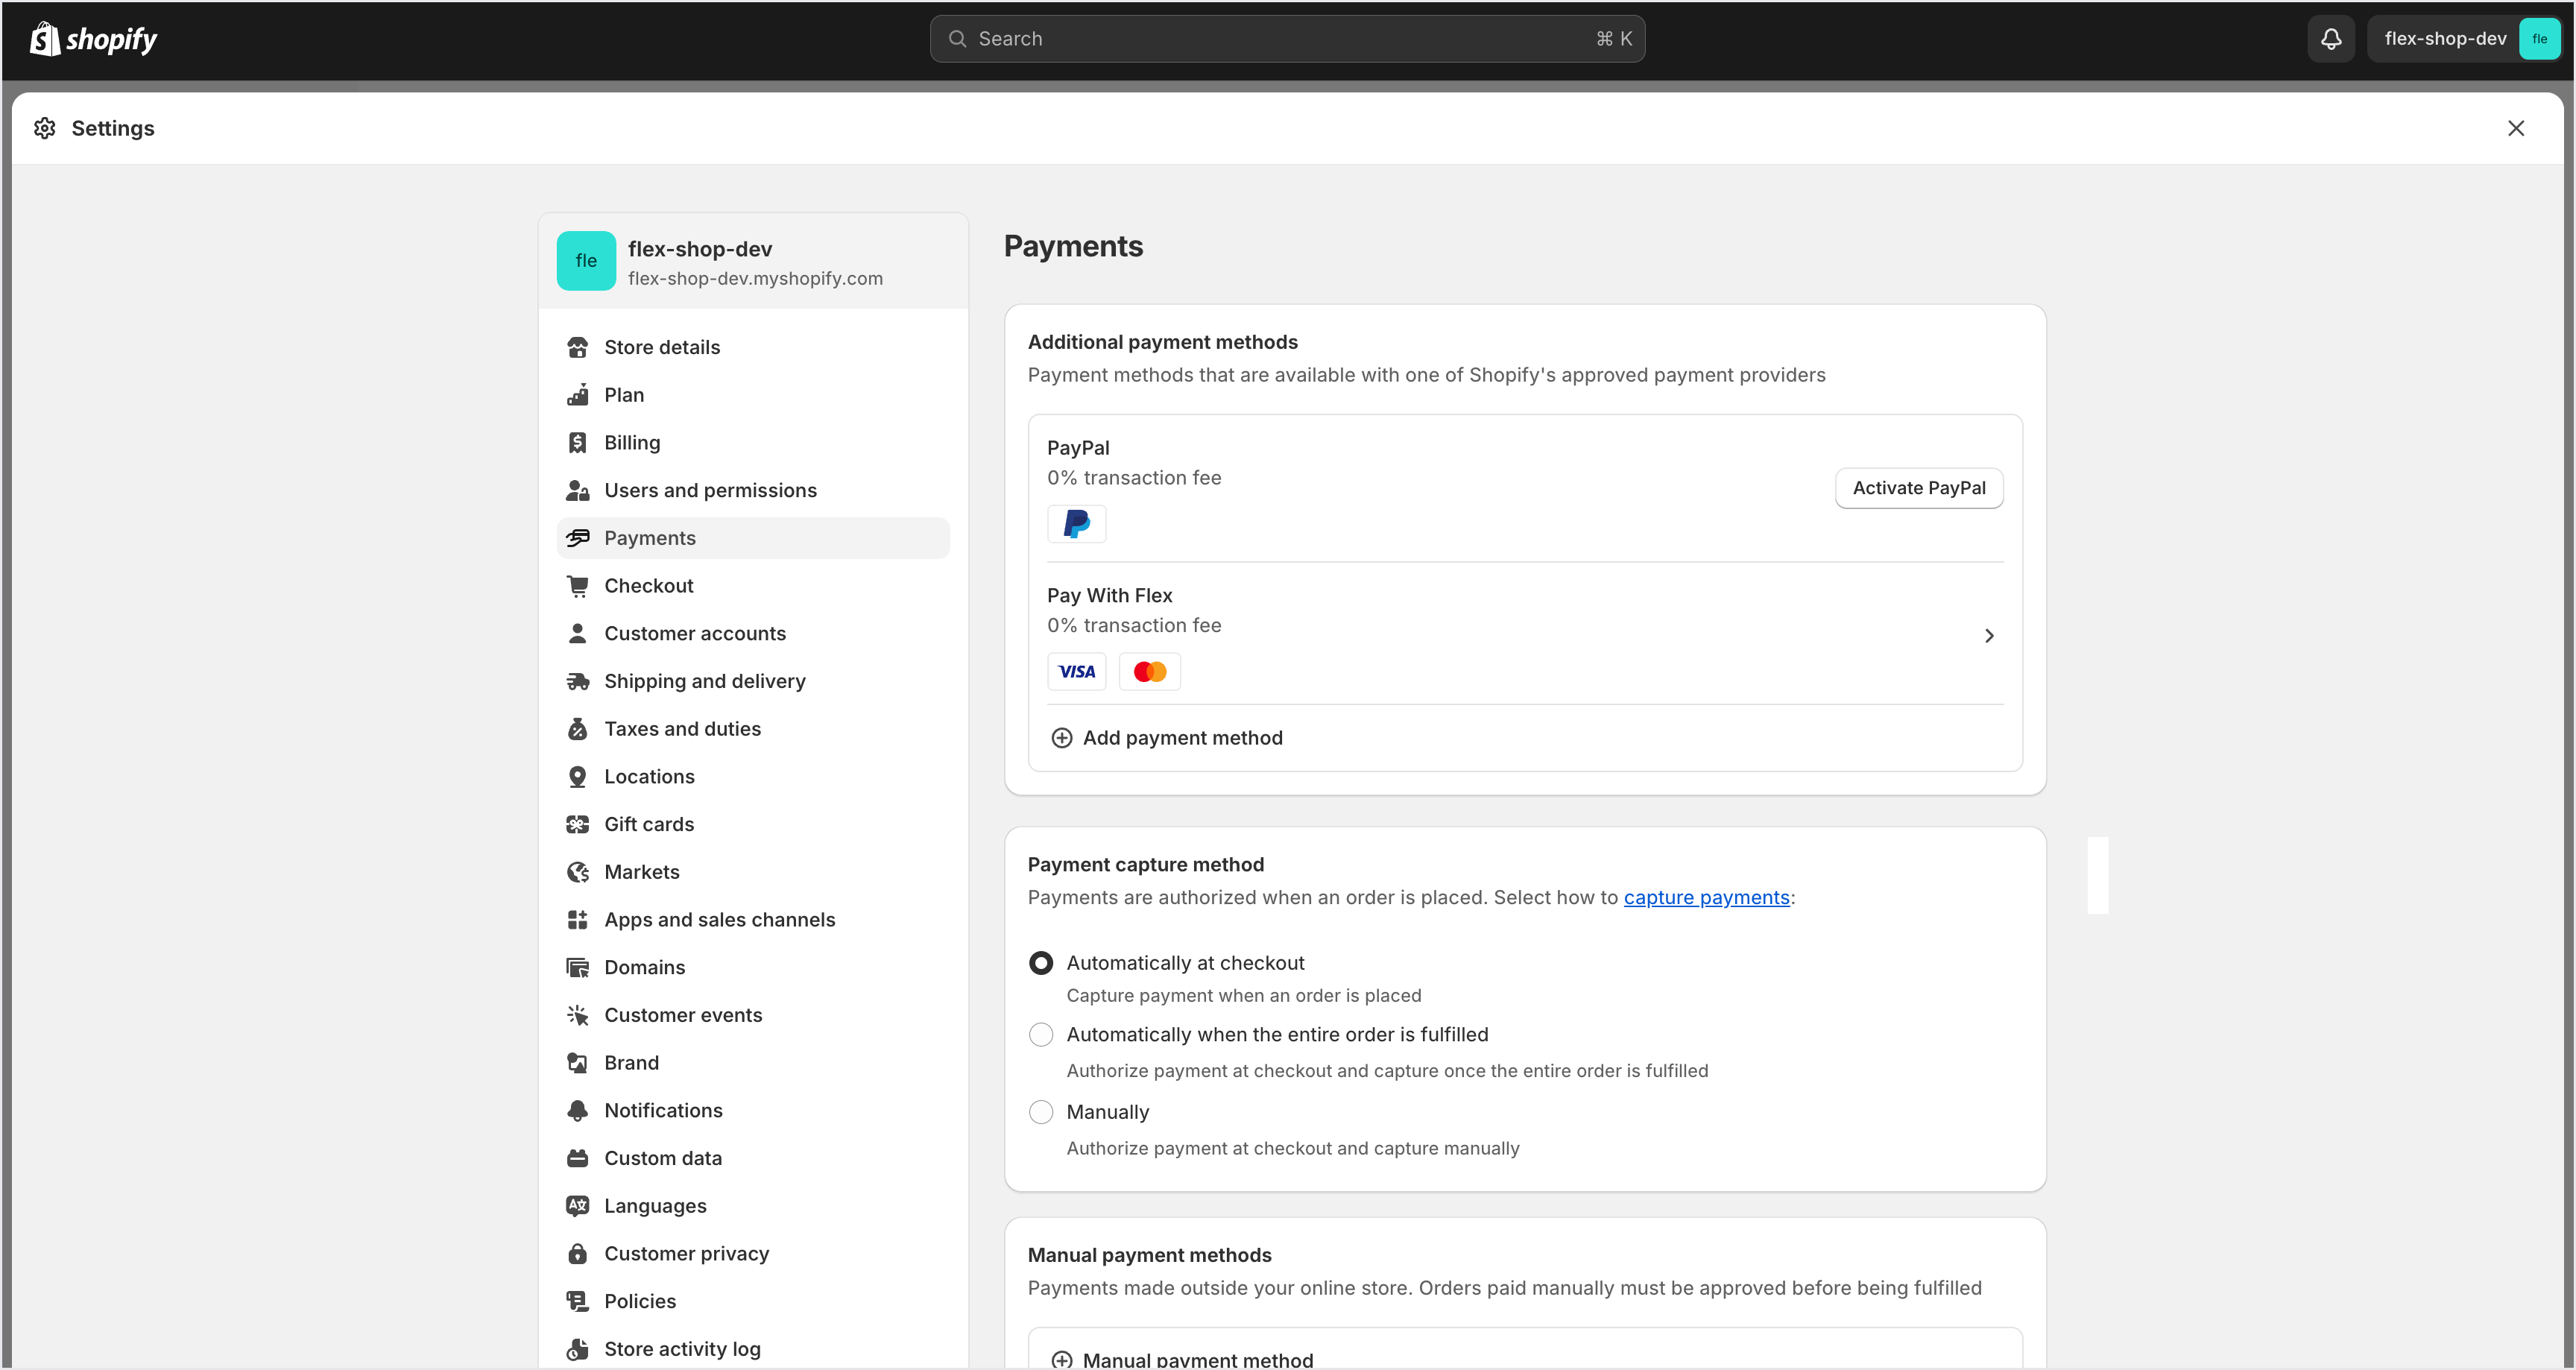Go to Shipping and delivery settings

tap(704, 681)
